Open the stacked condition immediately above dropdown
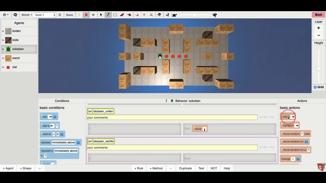 click(63, 143)
